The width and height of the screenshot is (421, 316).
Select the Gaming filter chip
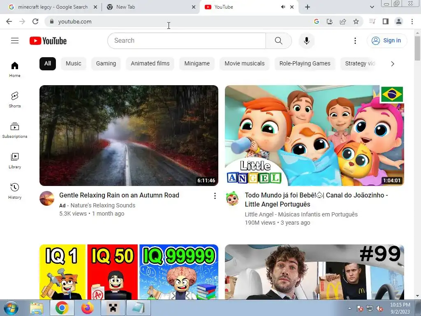(x=106, y=64)
